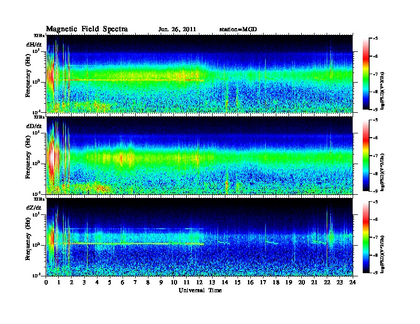420x324 pixels.
Task: Click hour tick label 8 on time axis
Action: tap(148, 283)
